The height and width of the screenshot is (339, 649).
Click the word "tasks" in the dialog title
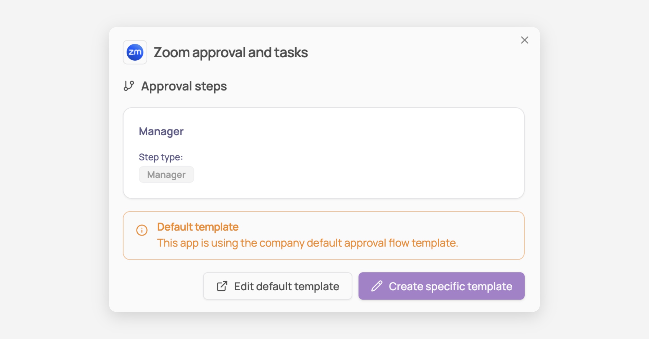pyautogui.click(x=291, y=52)
